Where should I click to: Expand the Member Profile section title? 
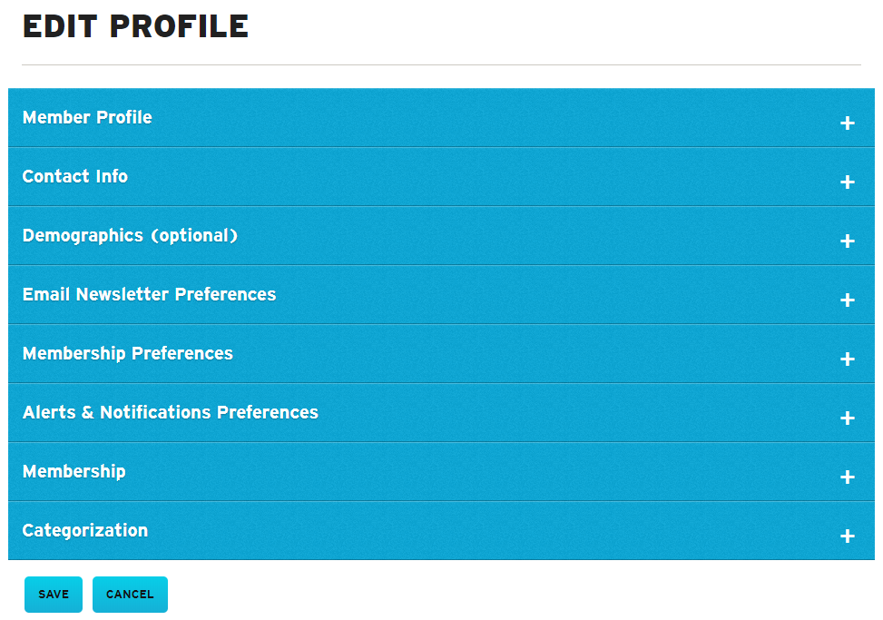point(87,117)
